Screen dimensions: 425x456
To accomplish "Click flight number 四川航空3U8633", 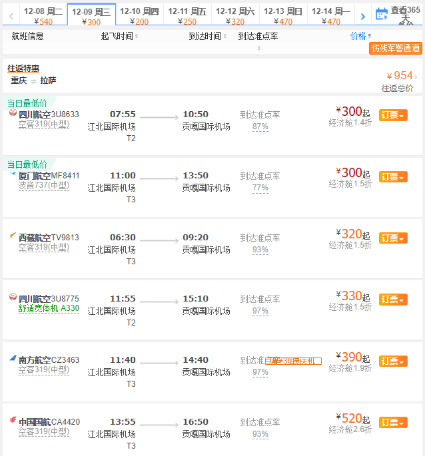I will point(49,114).
